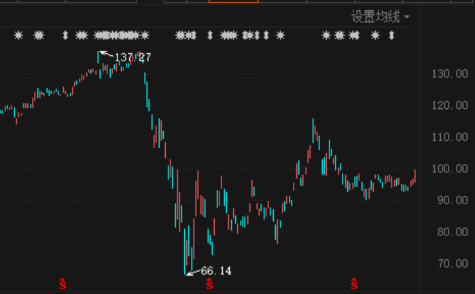The width and height of the screenshot is (475, 294).
Task: Click the 66.14 low price label
Action: [x=216, y=271]
